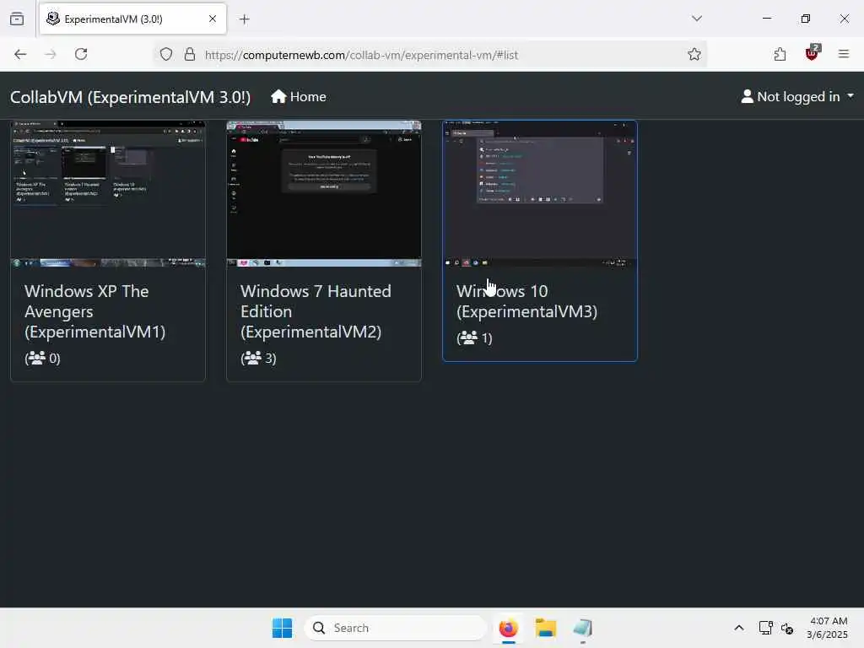Click the Windows 7 Haunted Edition (ExperimentalVM2) title

(316, 311)
